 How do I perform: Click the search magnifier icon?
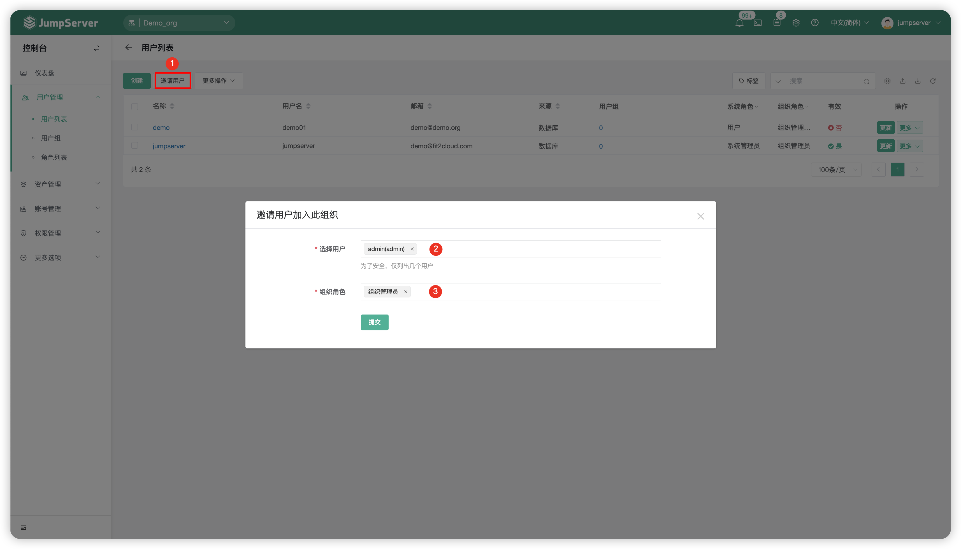pos(867,81)
